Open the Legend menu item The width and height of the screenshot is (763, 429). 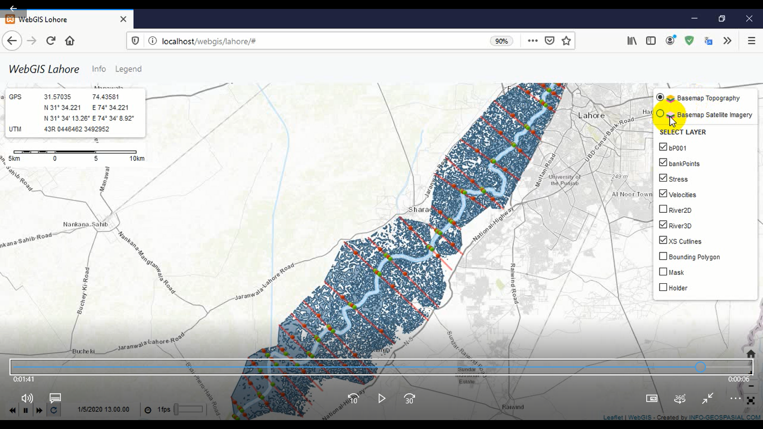(128, 69)
